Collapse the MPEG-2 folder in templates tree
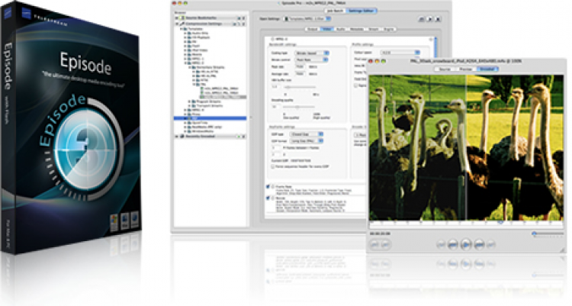Viewport: 572px width, 306px height. (x=185, y=63)
